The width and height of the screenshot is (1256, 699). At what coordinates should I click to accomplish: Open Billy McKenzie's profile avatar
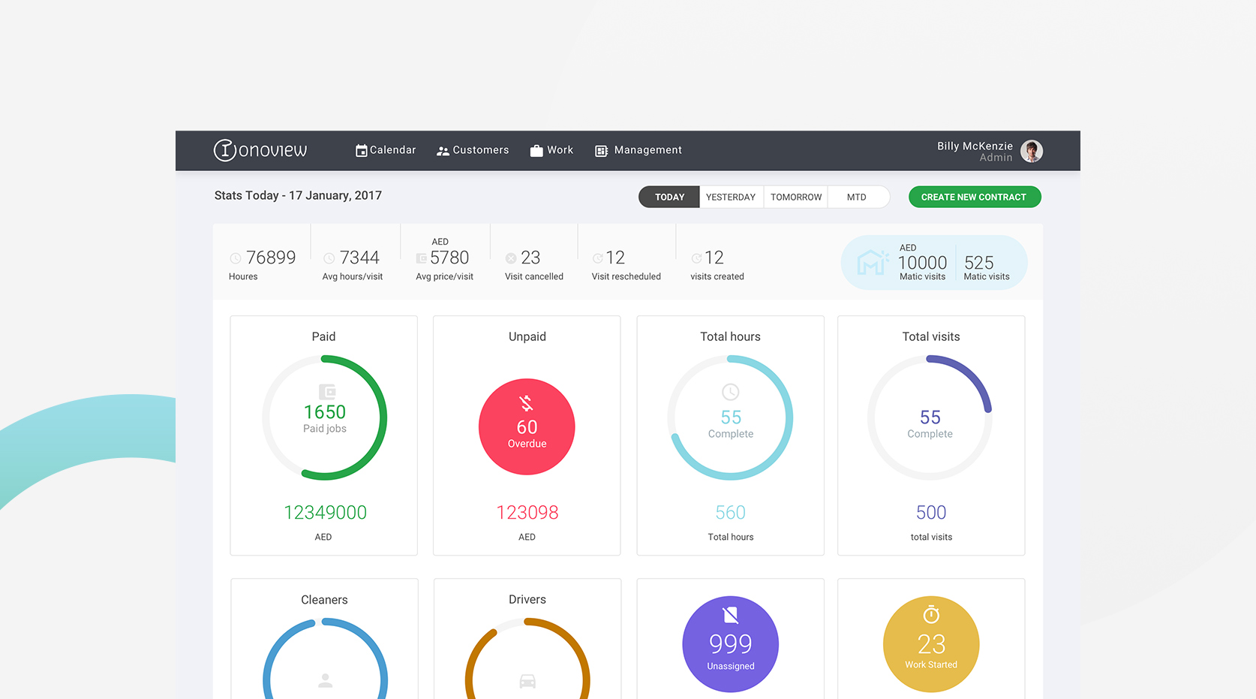1032,151
